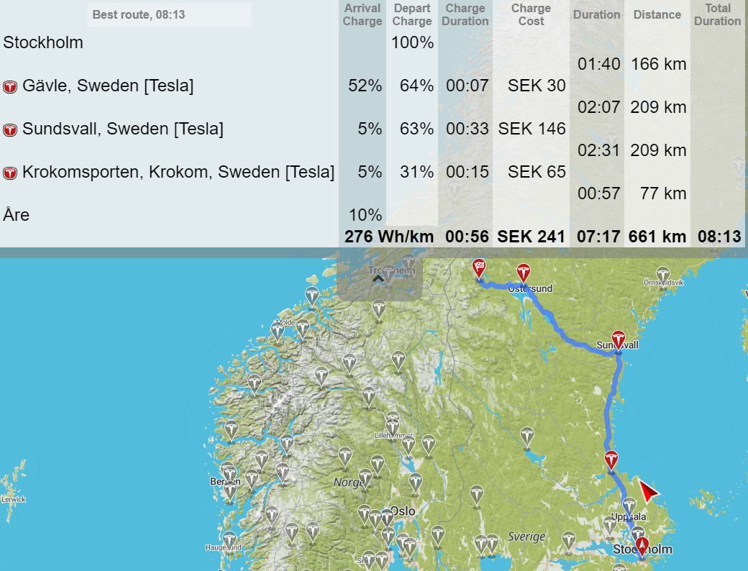Click Sundsvall's 00:33 charge duration
This screenshot has width=748, height=571.
point(467,129)
